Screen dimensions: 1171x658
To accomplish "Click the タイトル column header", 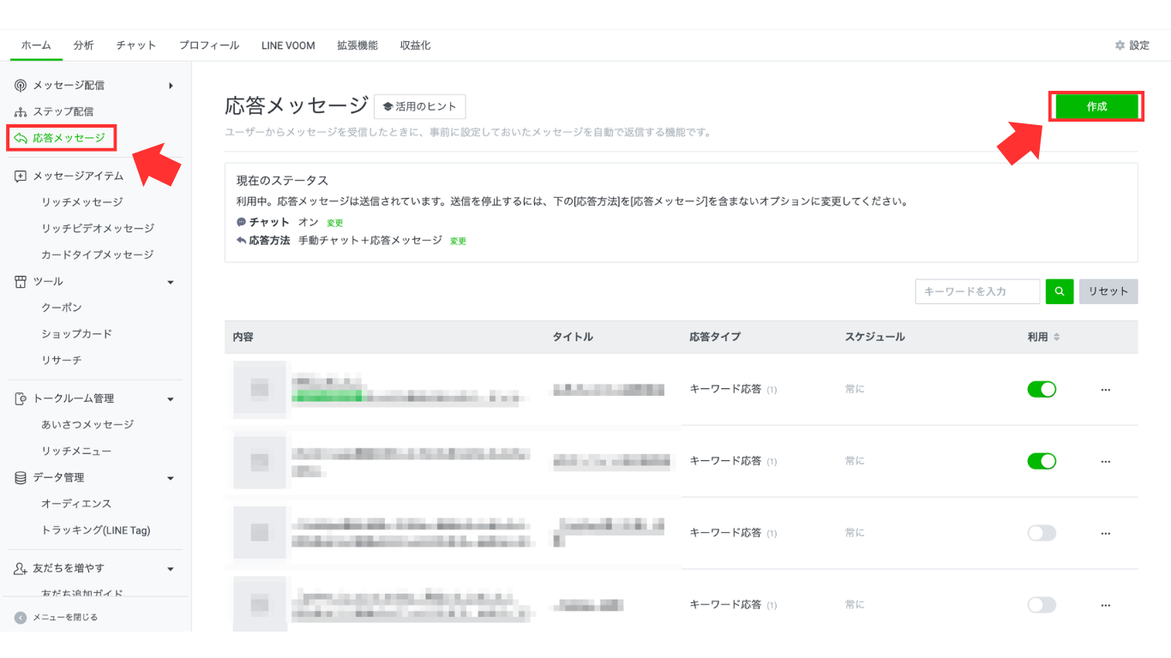I will pyautogui.click(x=573, y=337).
